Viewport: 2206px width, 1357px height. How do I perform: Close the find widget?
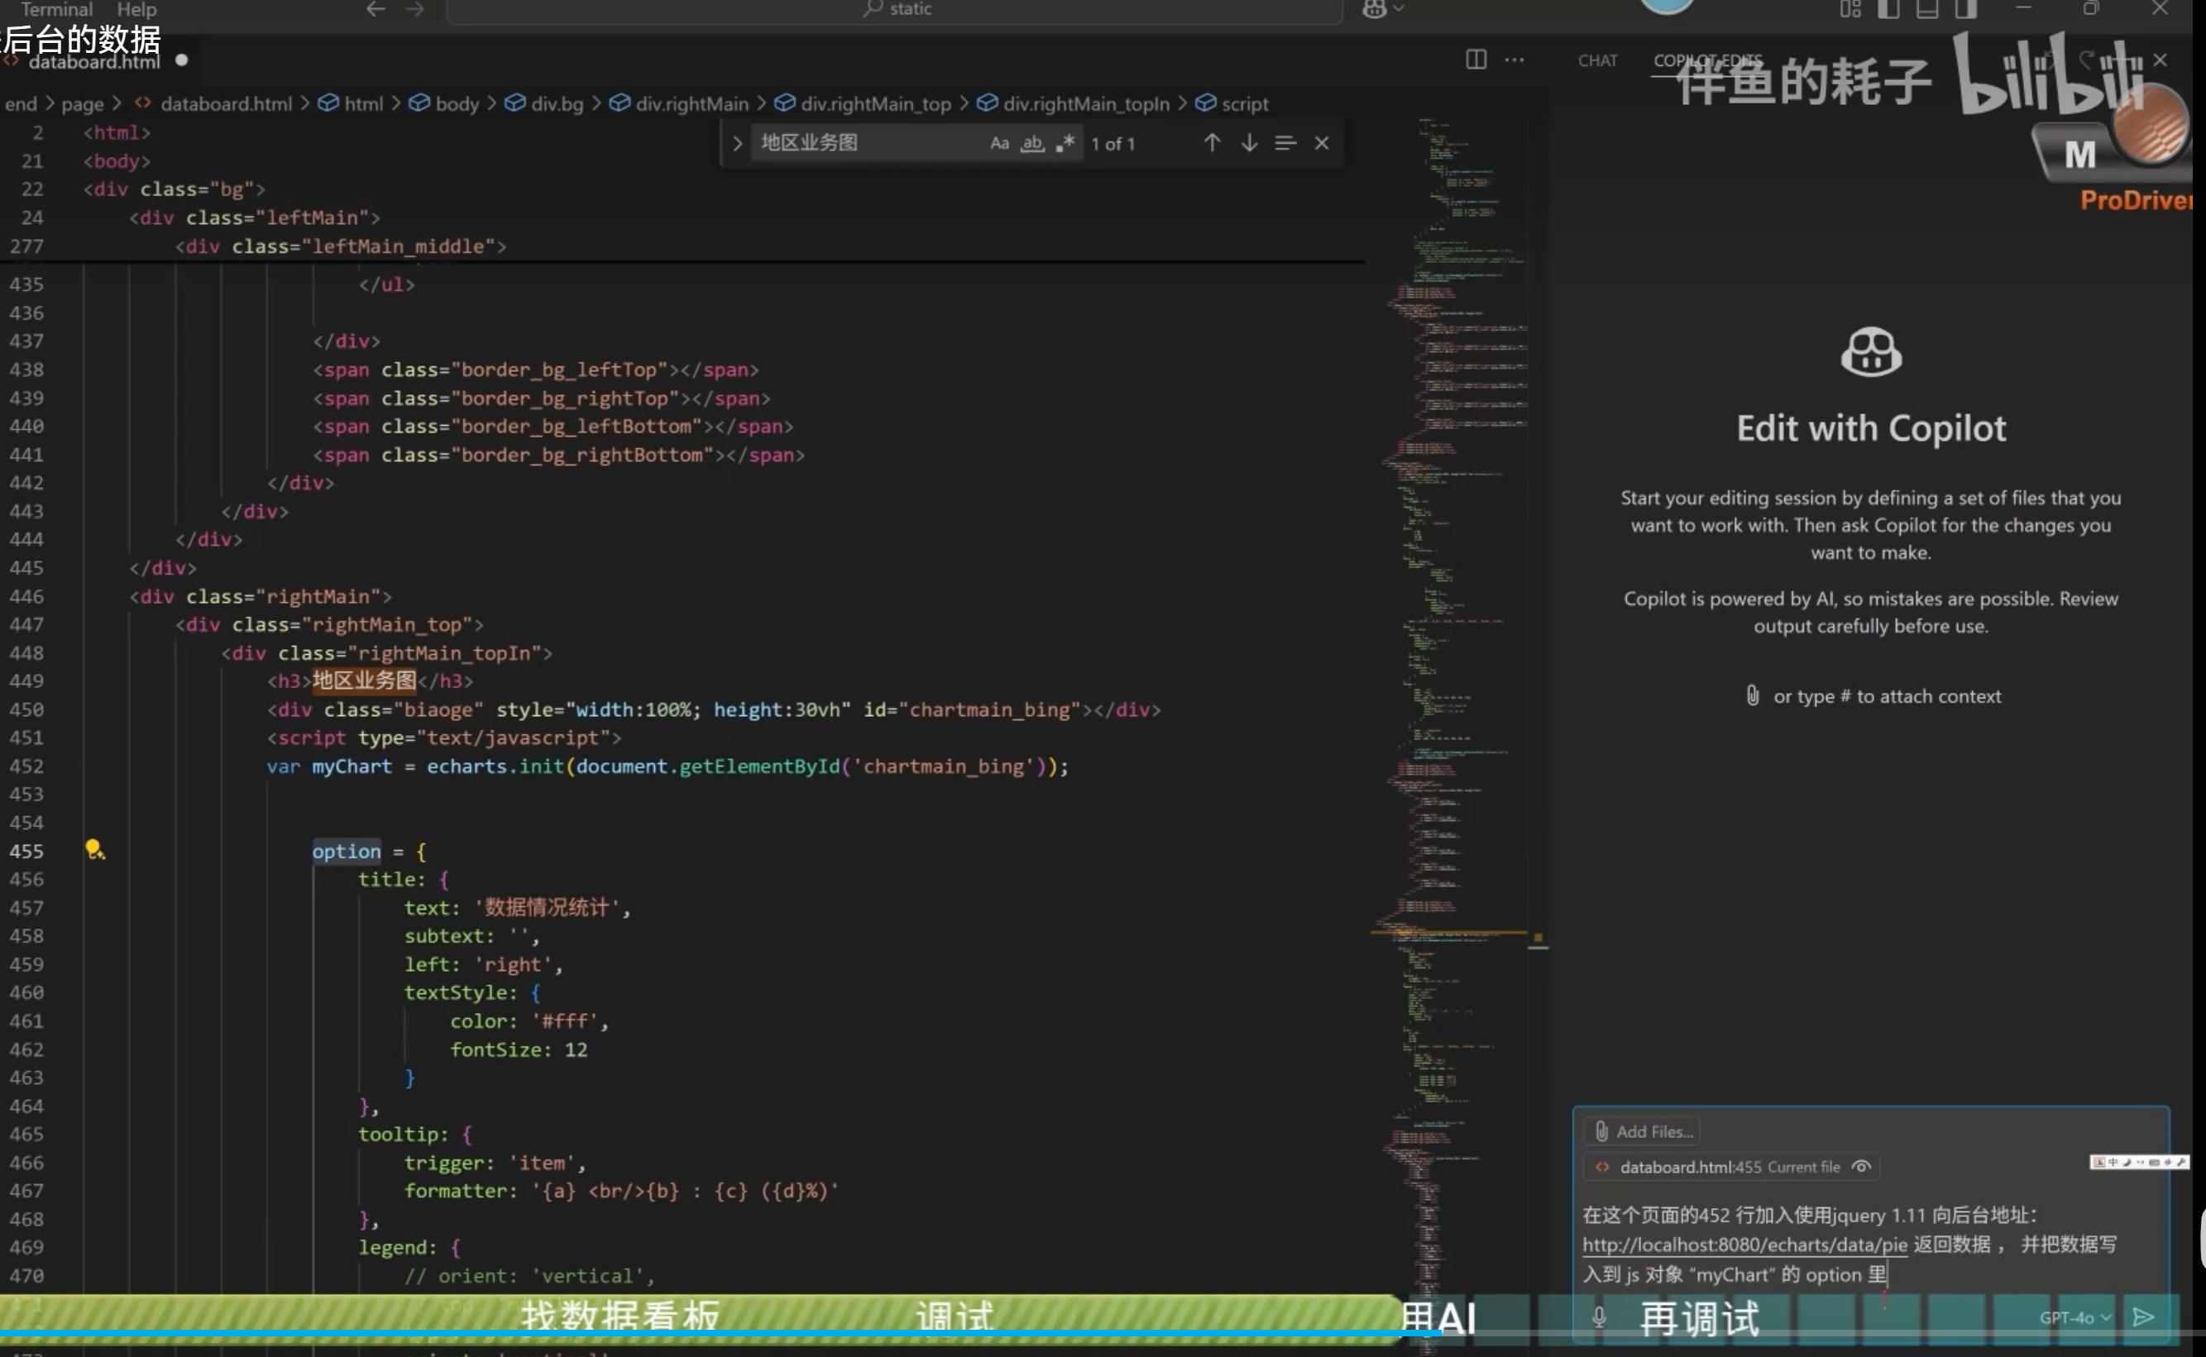[1321, 143]
